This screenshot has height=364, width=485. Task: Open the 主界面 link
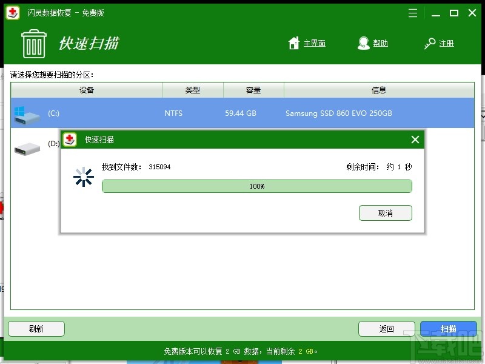[314, 43]
